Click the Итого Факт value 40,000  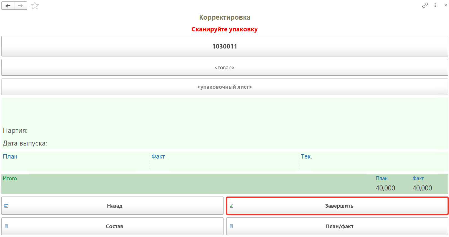pos(422,188)
